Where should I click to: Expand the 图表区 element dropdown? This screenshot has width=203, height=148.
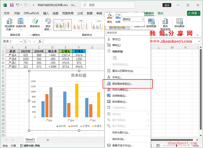[x=142, y=19]
